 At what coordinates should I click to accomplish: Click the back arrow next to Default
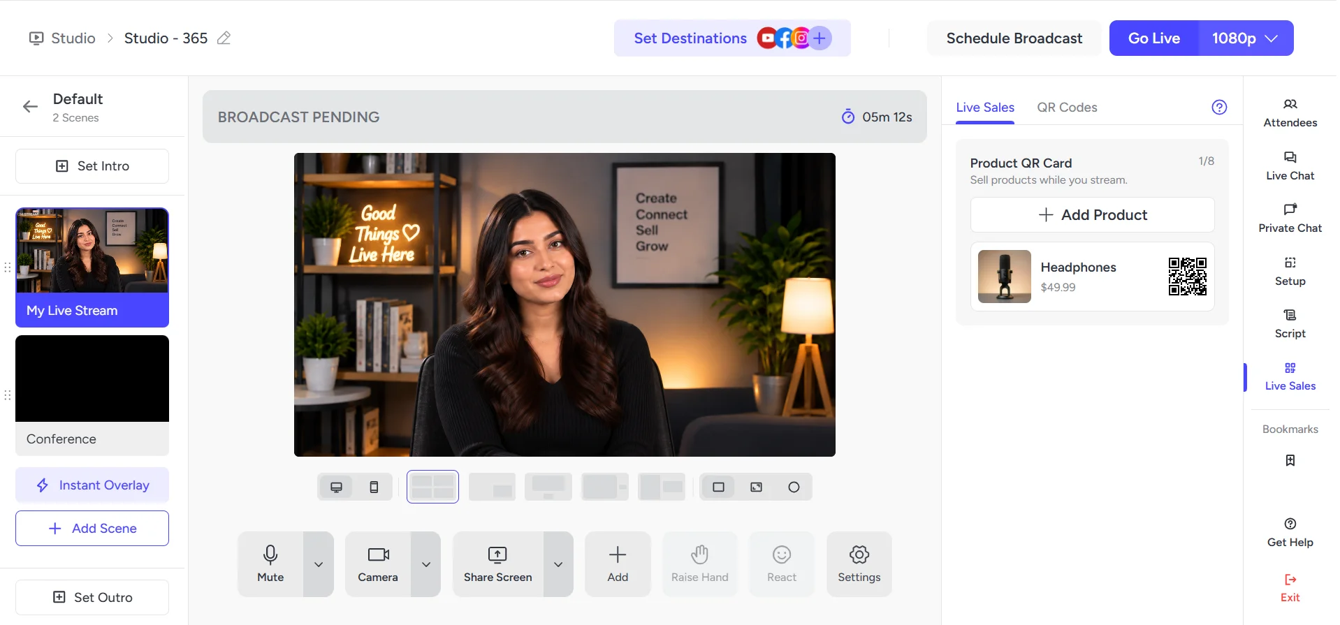[30, 107]
